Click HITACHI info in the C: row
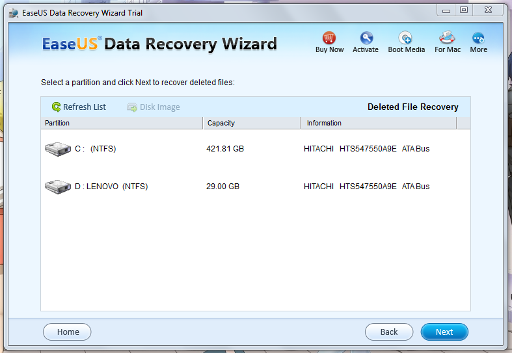Viewport: 512px width, 353px height. 366,149
